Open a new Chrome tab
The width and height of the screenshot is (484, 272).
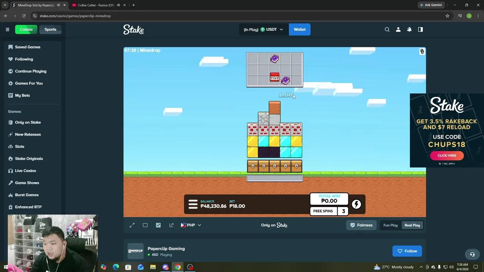click(133, 5)
